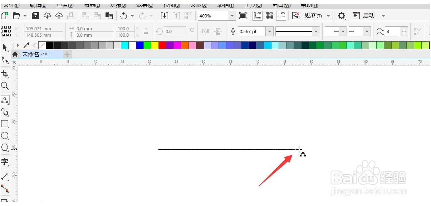Click the freehand smoothing slider button
The width and height of the screenshot is (431, 206).
(x=404, y=31)
